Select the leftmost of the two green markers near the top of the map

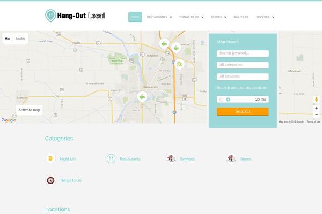coord(164,44)
